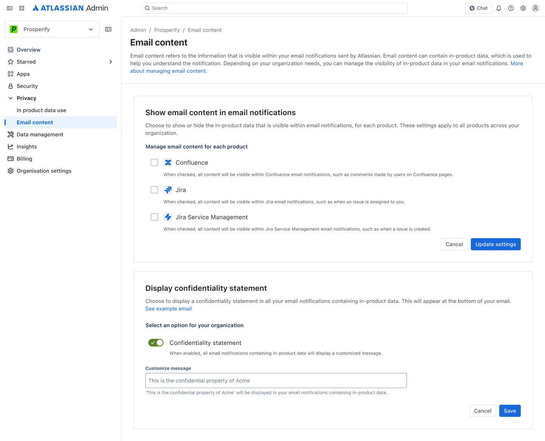Save the confidentiality statement
This screenshot has height=441, width=545.
(x=510, y=411)
